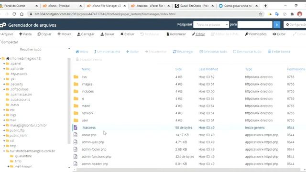This screenshot has height=172, width=306.
Task: Expand the etc tree folder
Action: tap(4, 110)
